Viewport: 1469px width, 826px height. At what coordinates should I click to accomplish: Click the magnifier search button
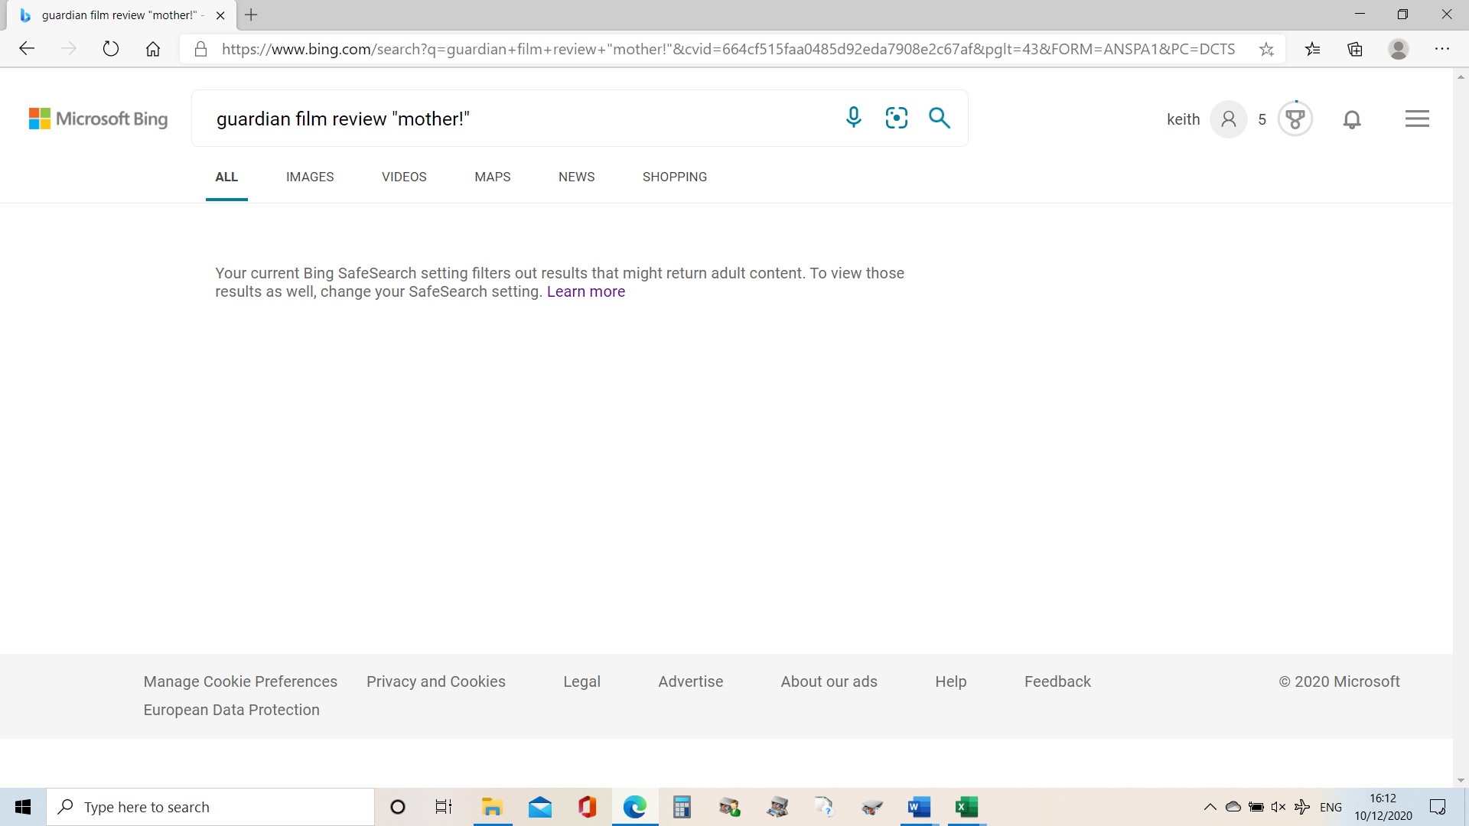point(940,118)
